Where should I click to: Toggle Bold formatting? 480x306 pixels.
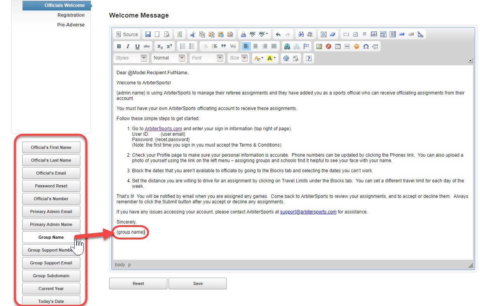point(119,46)
